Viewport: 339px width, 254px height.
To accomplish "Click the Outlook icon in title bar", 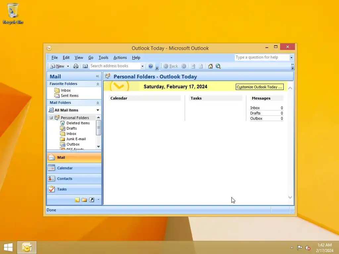I will point(49,48).
